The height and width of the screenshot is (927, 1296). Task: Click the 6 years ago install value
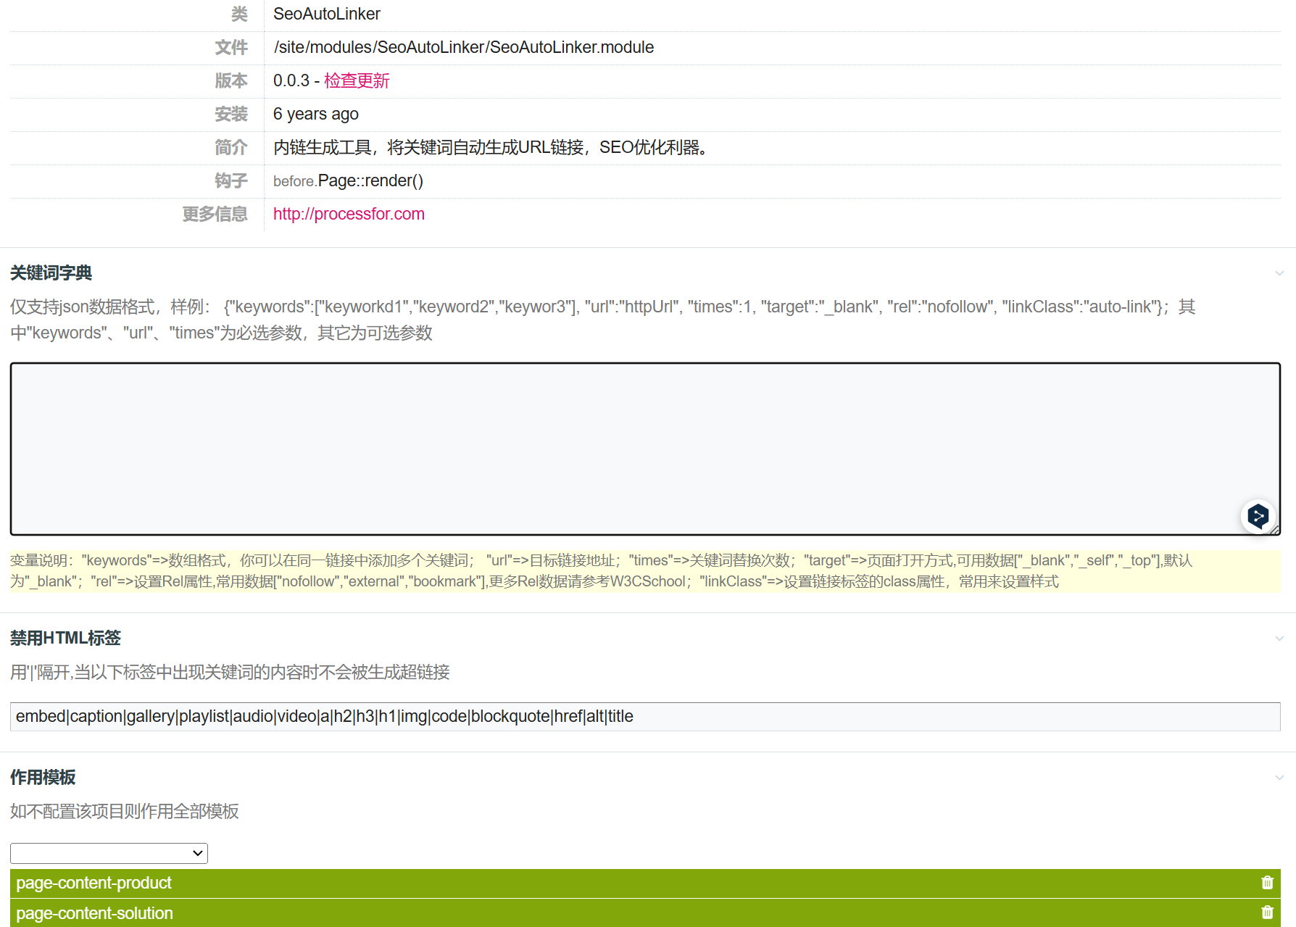click(316, 114)
